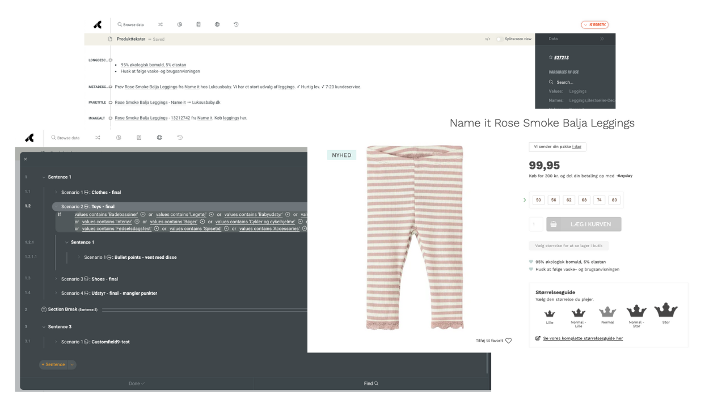This screenshot has height=408, width=726.
Task: Click the Section Break row icon
Action: (44, 309)
